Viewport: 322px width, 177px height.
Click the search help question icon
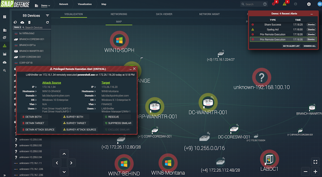click(x=265, y=4)
